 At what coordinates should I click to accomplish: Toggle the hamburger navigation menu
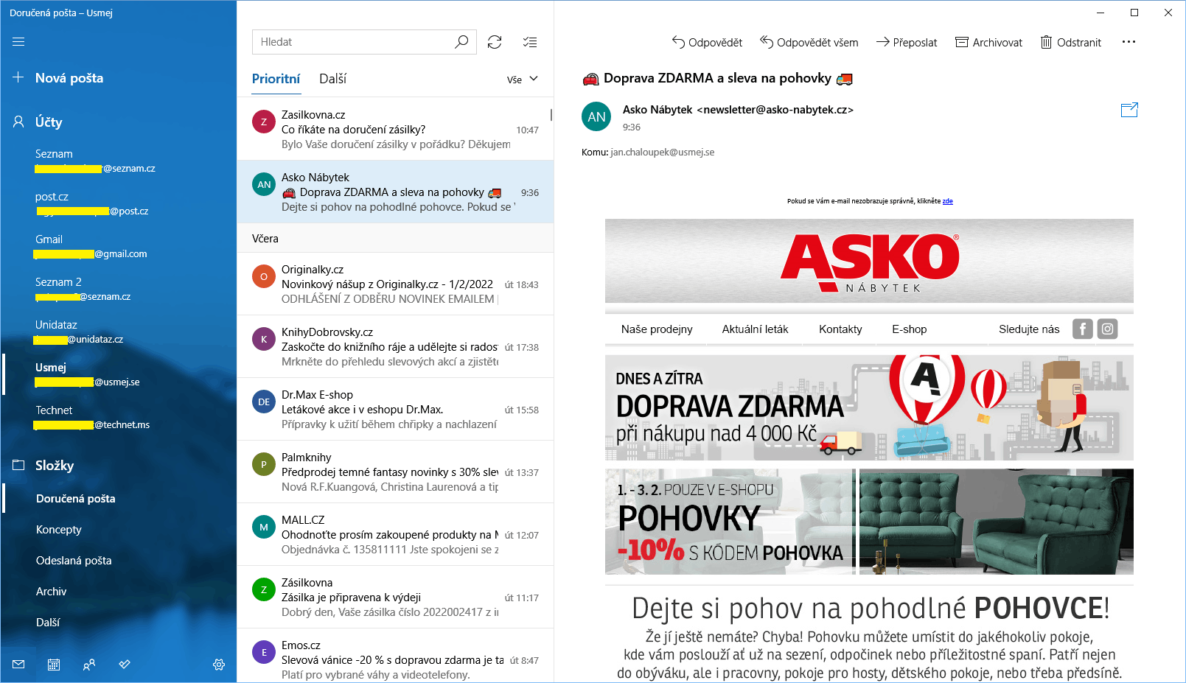point(18,42)
